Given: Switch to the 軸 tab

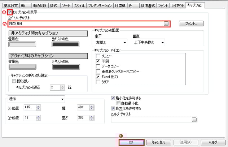Looking at the screenshot, I should click(26, 6).
